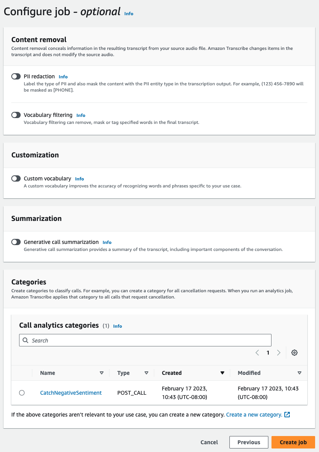The width and height of the screenshot is (319, 452).
Task: Click the next page chevron in categories table
Action: coord(279,352)
